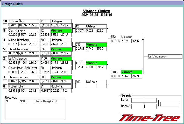Click the elapsed time 35,223 cell
The width and height of the screenshot is (184, 124).
(x=56, y=91)
